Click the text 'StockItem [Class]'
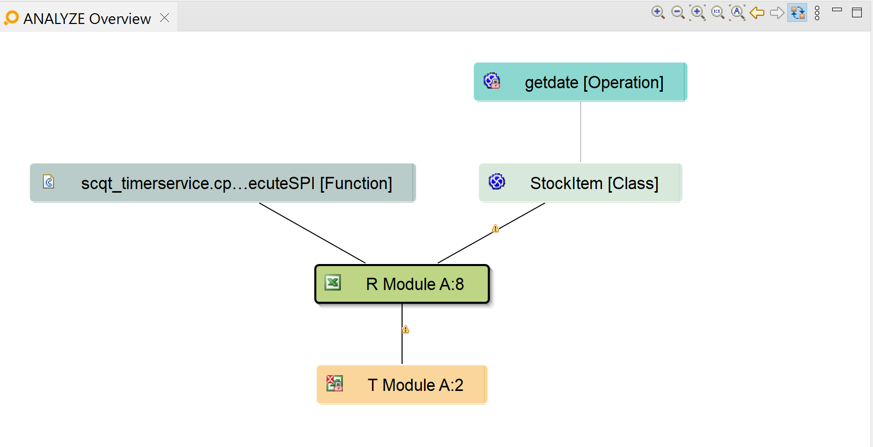The image size is (873, 447). click(594, 183)
